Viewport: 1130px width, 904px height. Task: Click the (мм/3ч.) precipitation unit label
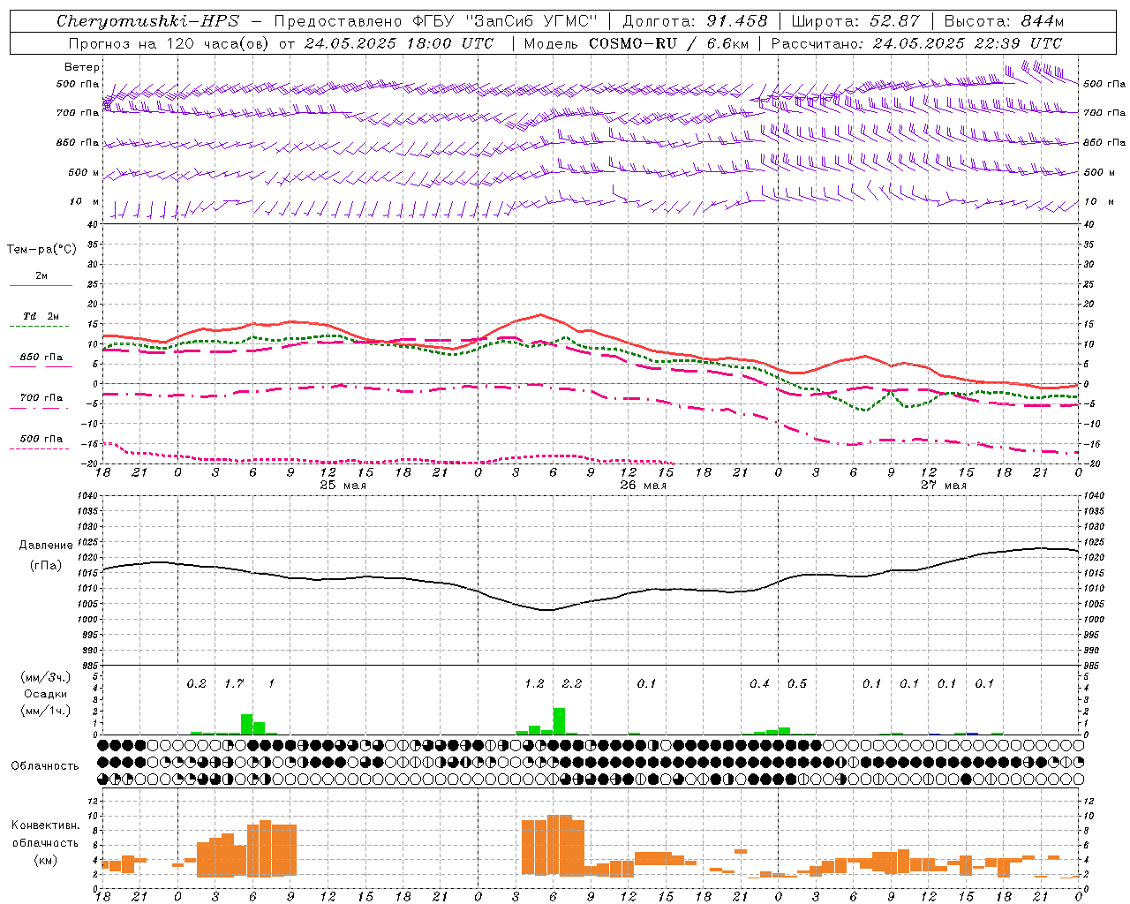pos(45,677)
